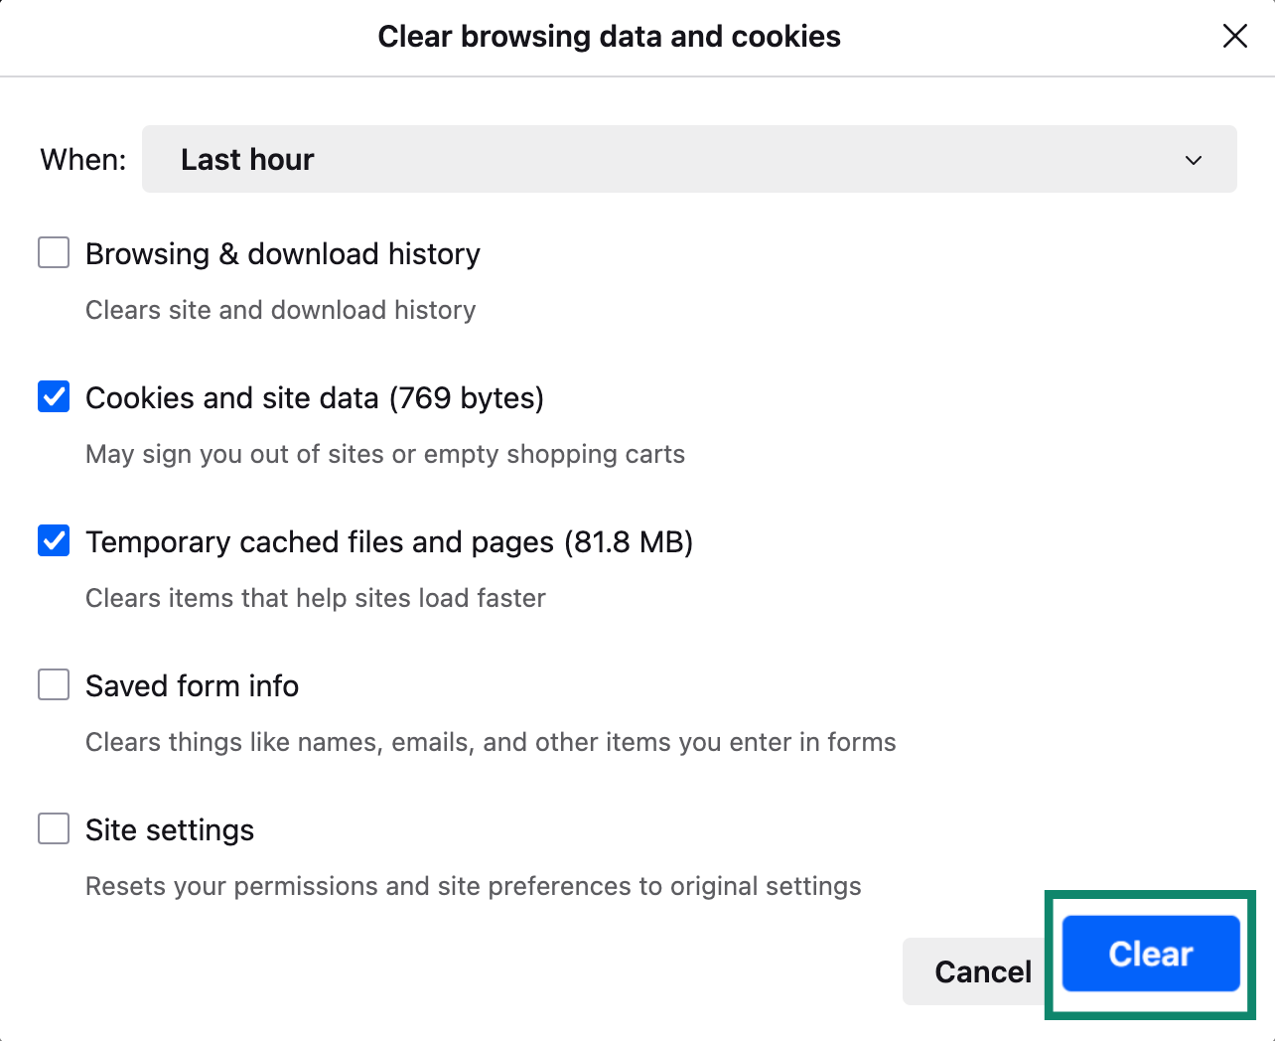Confirm data deletion via the highlighted Clear button
Image resolution: width=1275 pixels, height=1041 pixels.
tap(1149, 954)
